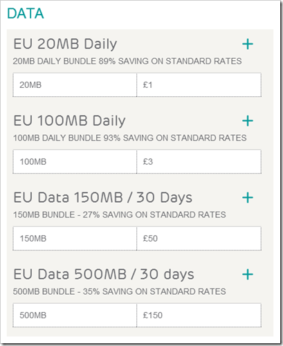This screenshot has width=283, height=346.
Task: Select the £150 price cell
Action: 199,316
